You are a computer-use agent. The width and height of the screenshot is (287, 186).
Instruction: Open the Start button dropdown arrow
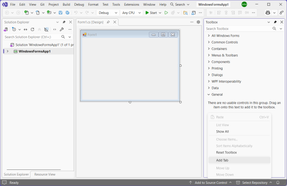[160, 13]
